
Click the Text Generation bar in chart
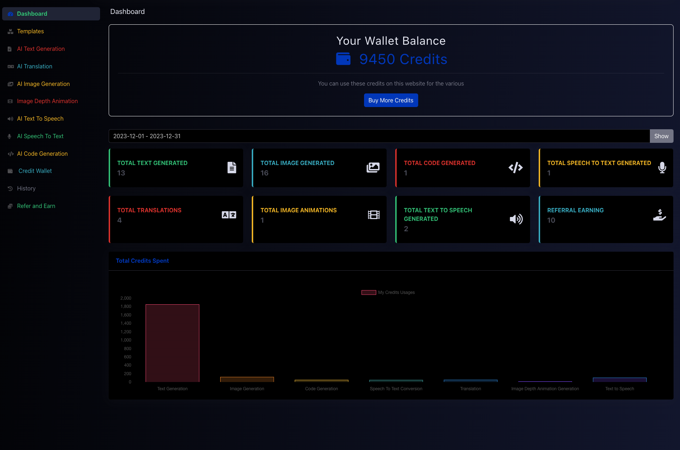click(172, 343)
